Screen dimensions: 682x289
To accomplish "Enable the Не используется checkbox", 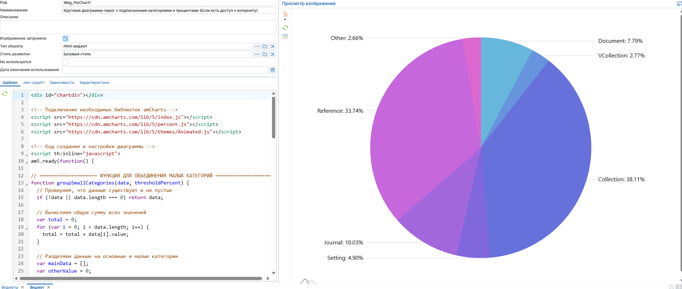I will coord(65,62).
